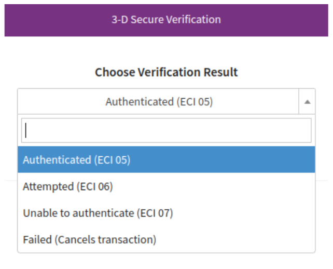Click the Choose Verification Result label

[x=166, y=72]
